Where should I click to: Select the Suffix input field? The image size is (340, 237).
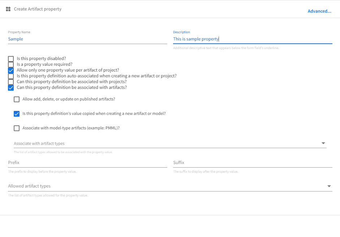click(253, 163)
